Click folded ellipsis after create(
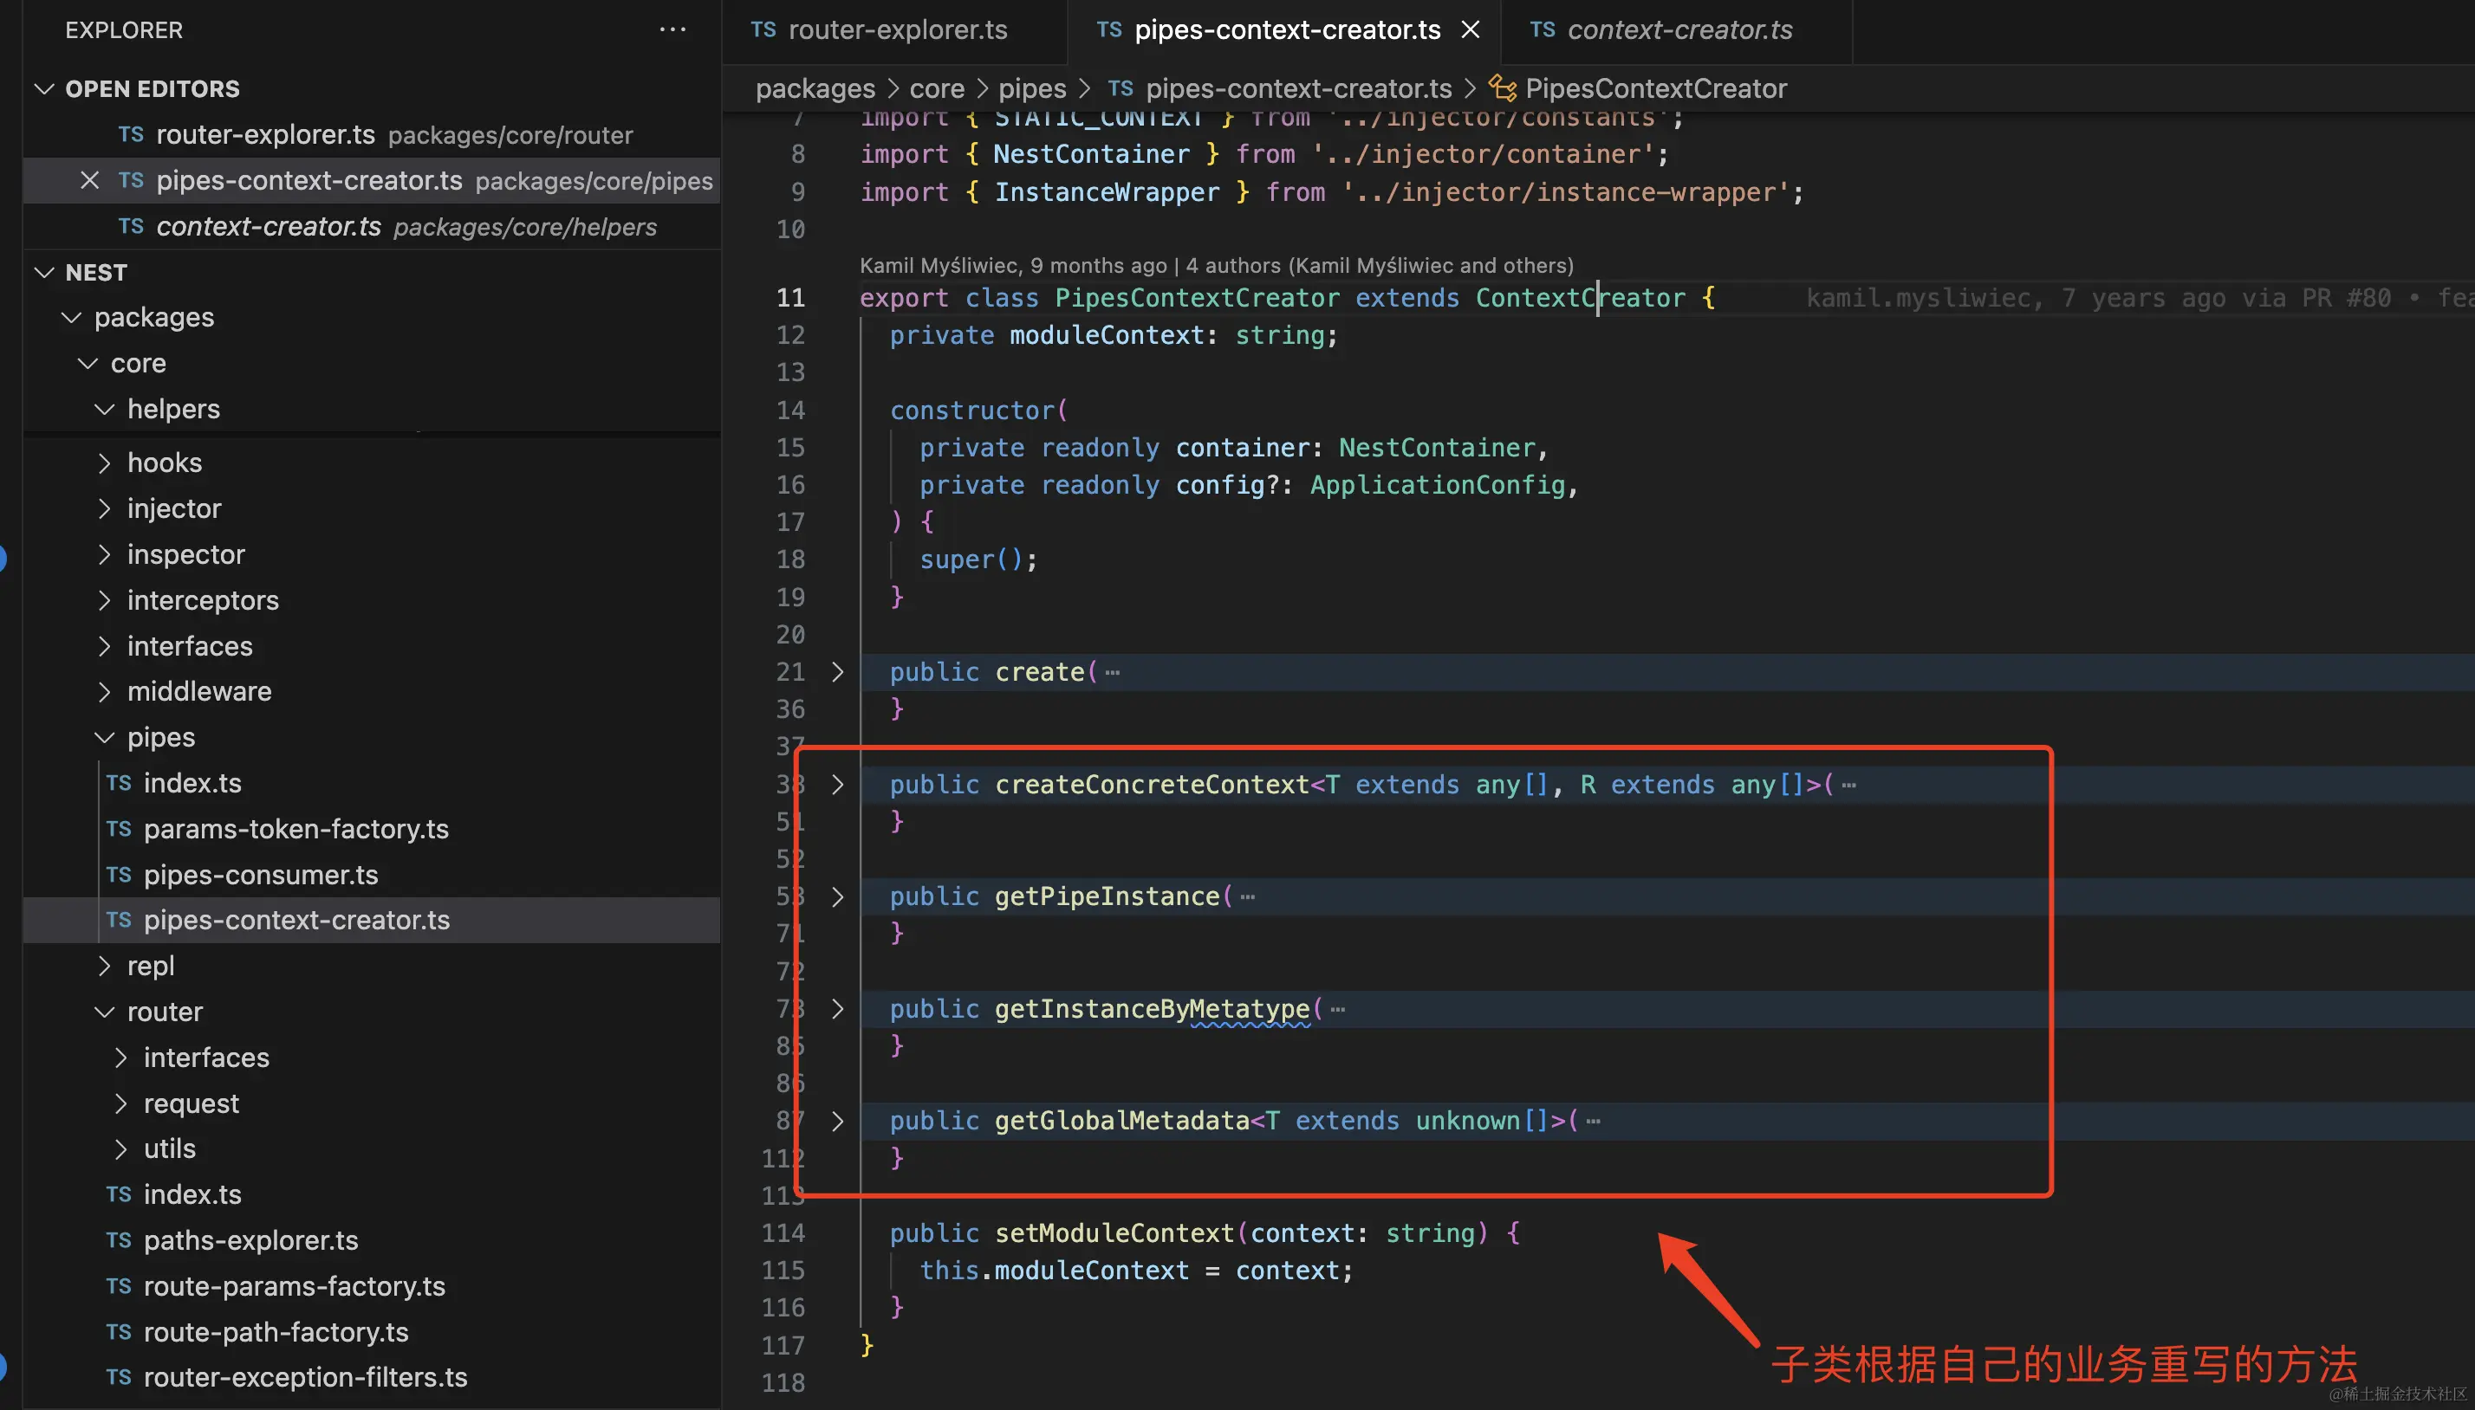 coord(1112,673)
